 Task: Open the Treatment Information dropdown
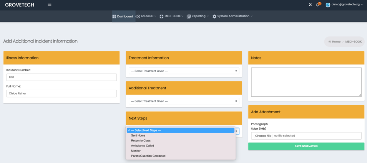coord(184,71)
